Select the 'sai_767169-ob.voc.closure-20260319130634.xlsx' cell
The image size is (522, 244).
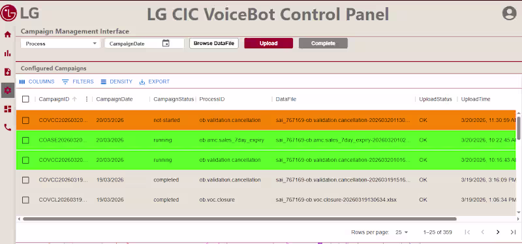pyautogui.click(x=336, y=200)
